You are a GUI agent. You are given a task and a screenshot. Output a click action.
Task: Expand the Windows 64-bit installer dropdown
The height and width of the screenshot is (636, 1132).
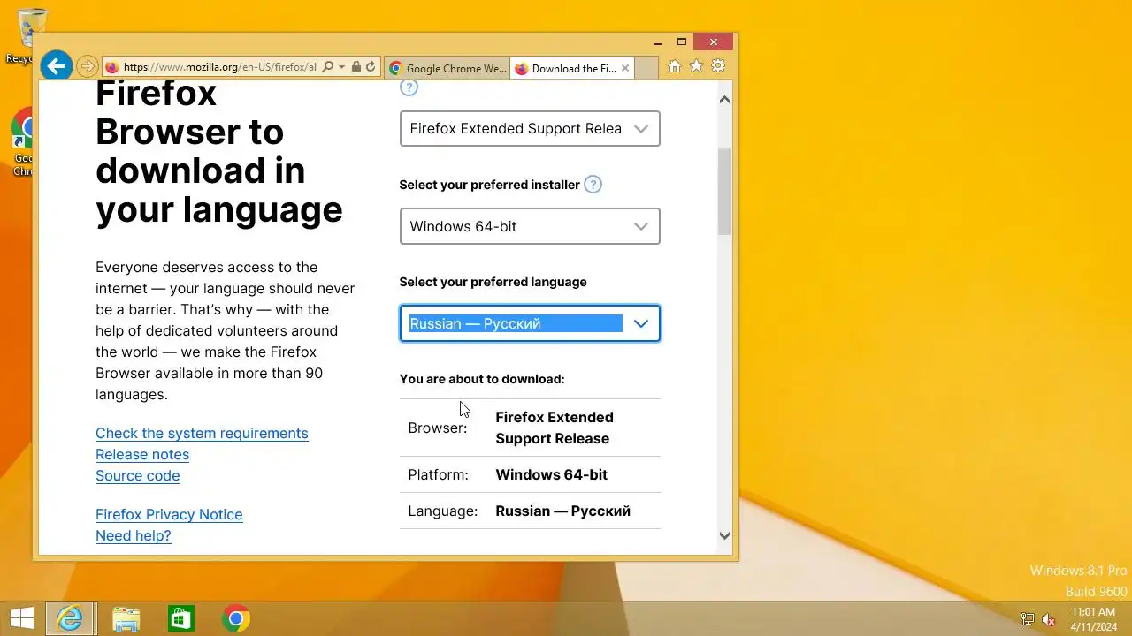click(x=530, y=226)
